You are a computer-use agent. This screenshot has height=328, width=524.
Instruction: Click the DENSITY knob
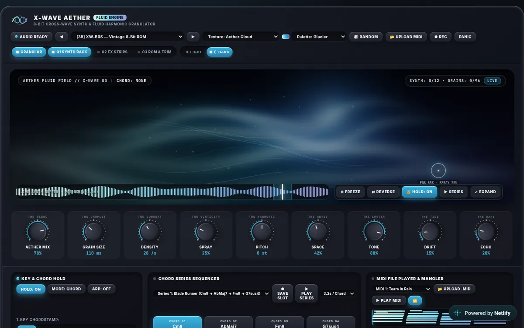coord(150,231)
